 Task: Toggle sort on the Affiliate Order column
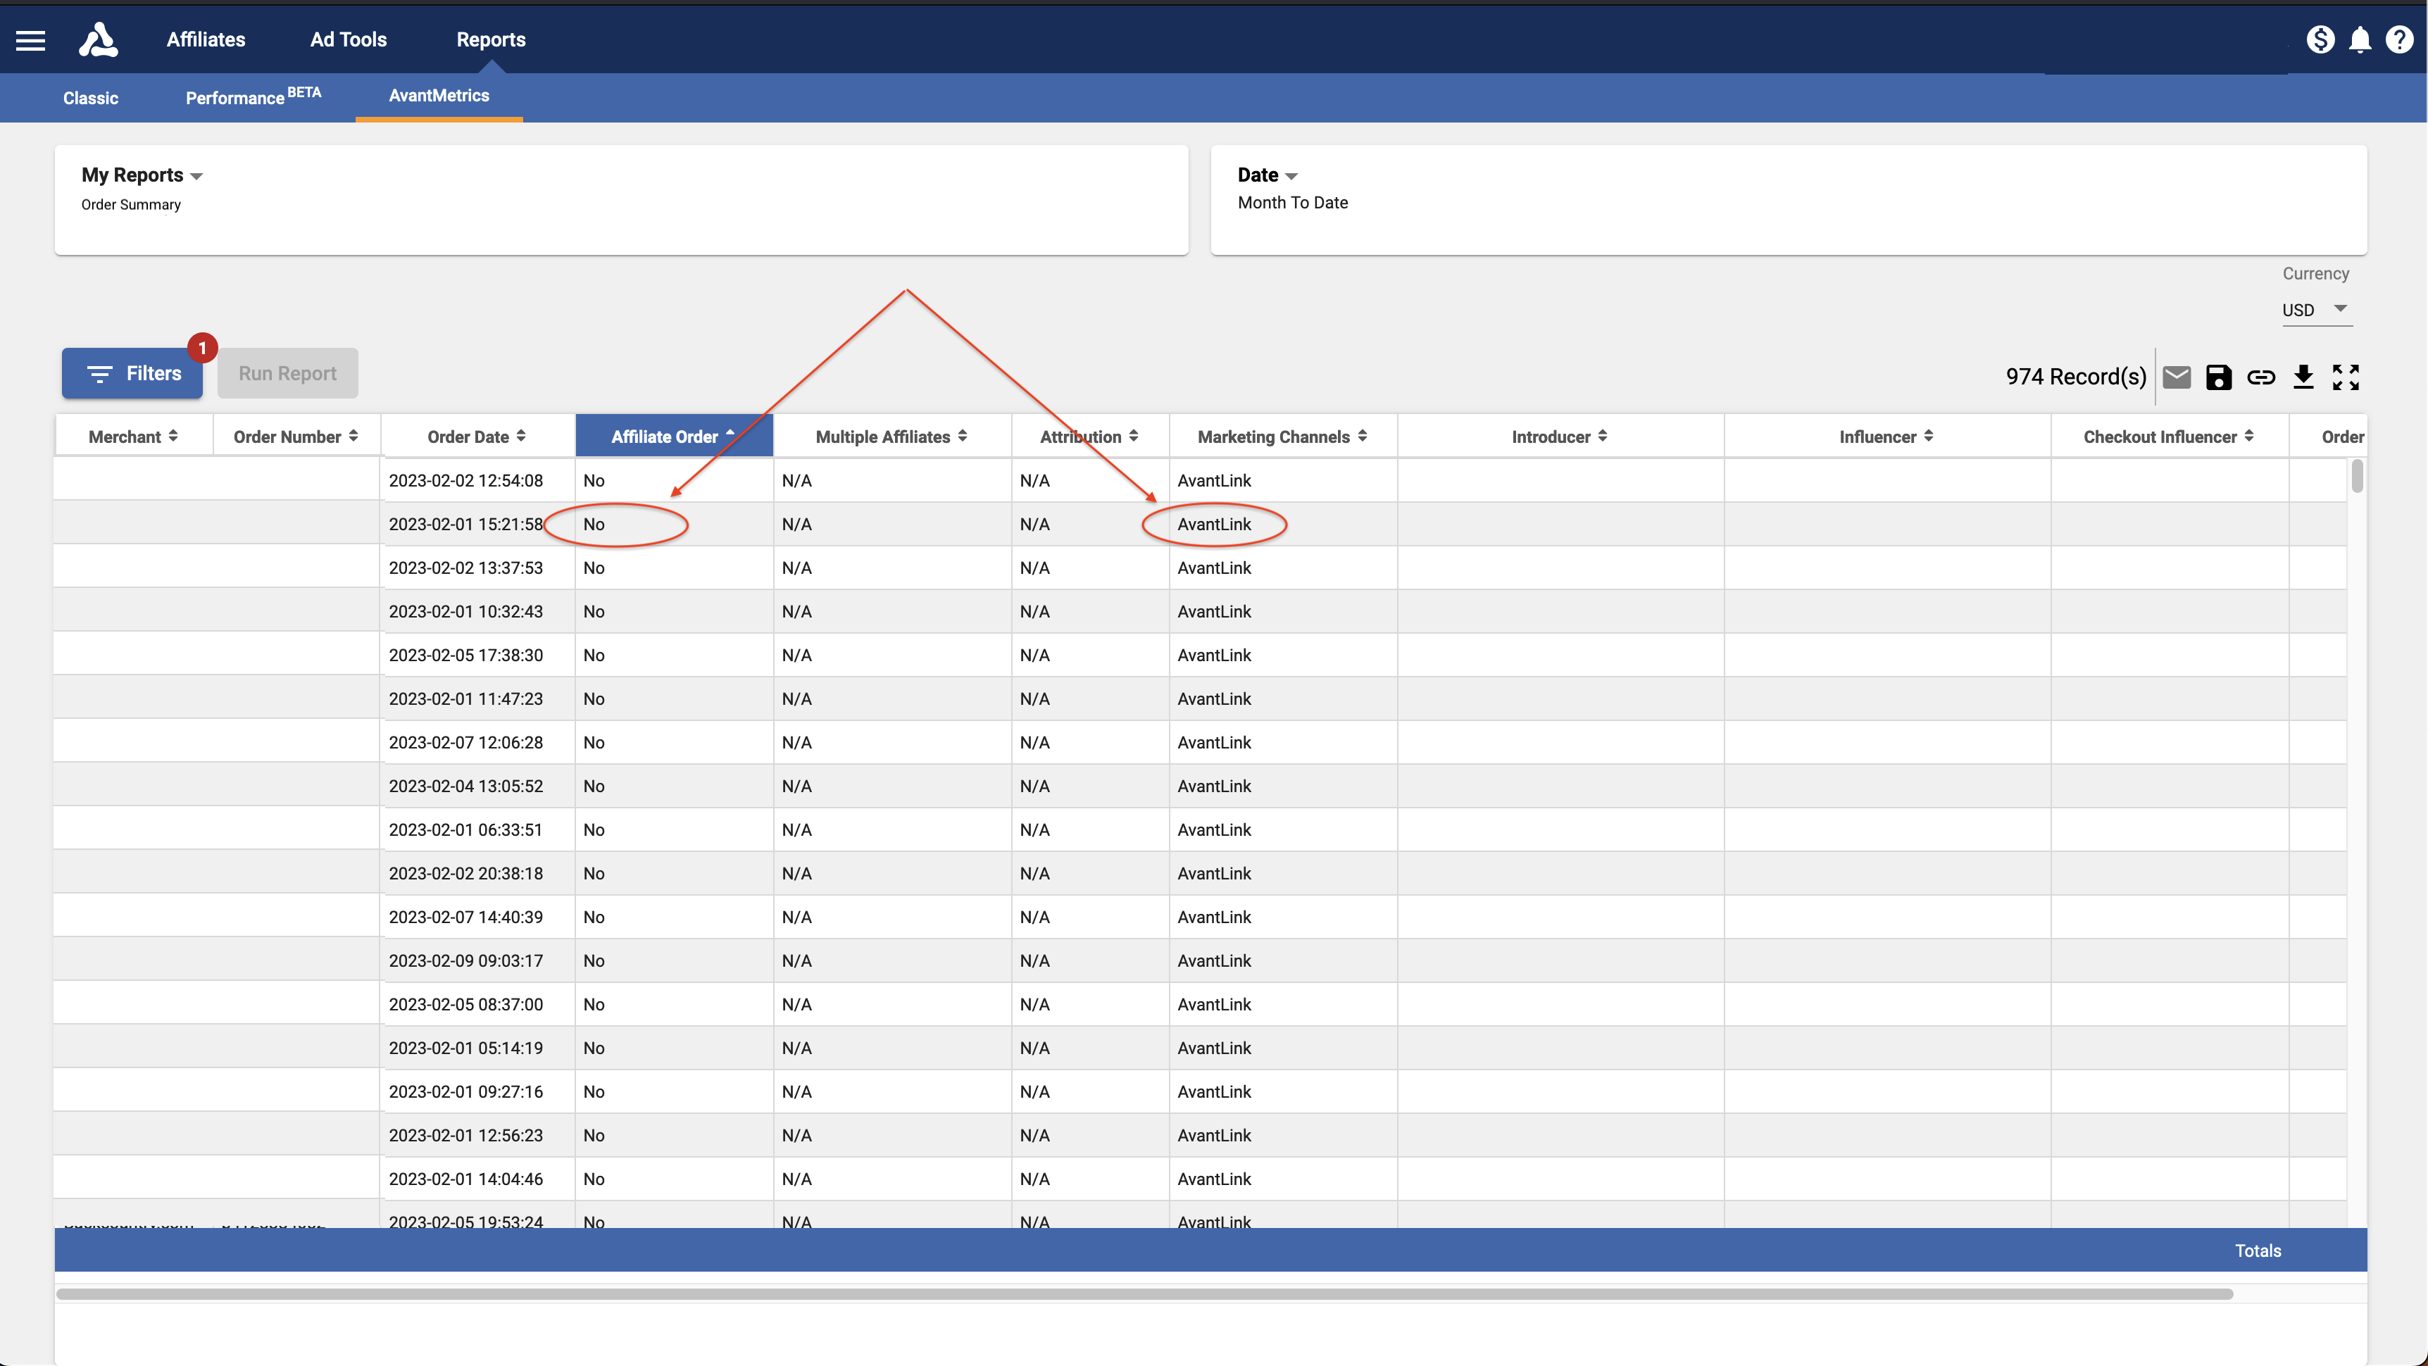point(674,436)
